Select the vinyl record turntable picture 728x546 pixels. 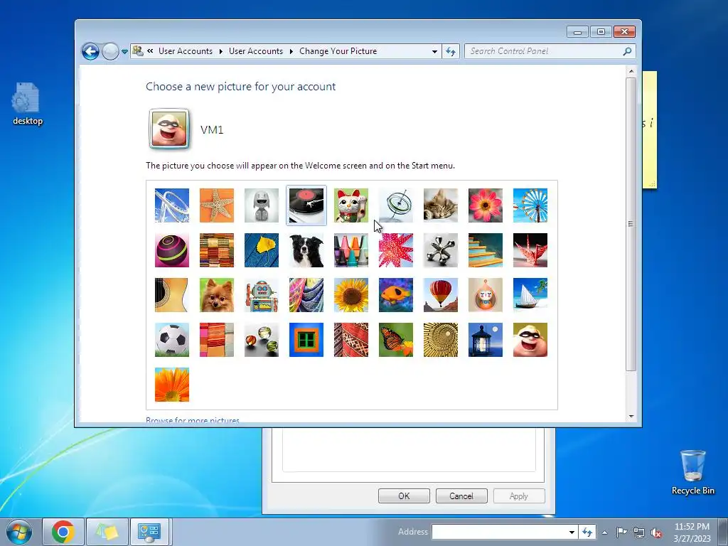coord(306,205)
